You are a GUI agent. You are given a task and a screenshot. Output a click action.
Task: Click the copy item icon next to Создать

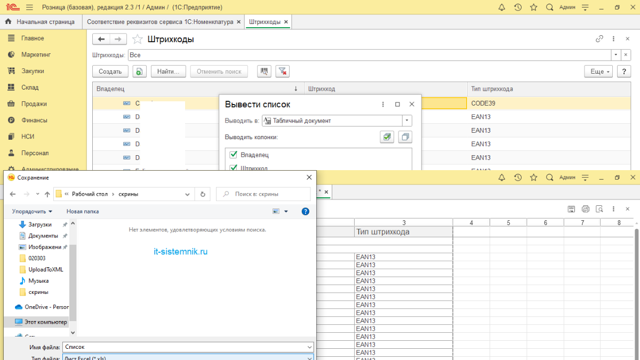[x=139, y=71]
